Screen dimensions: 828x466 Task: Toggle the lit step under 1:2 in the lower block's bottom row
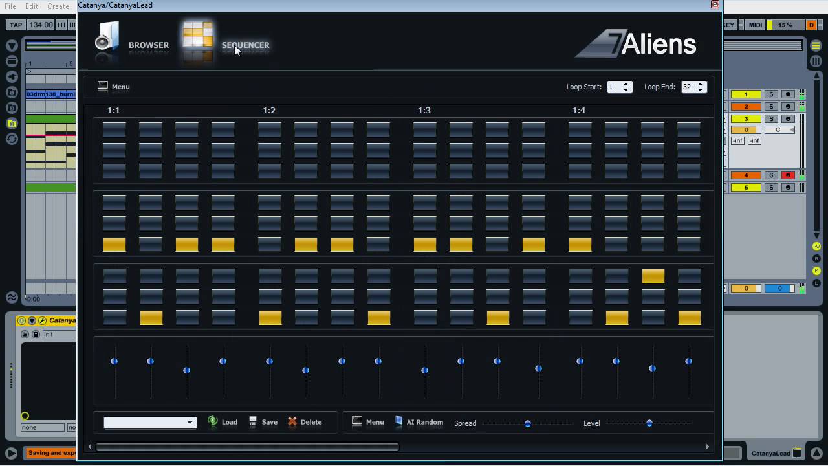click(x=270, y=318)
